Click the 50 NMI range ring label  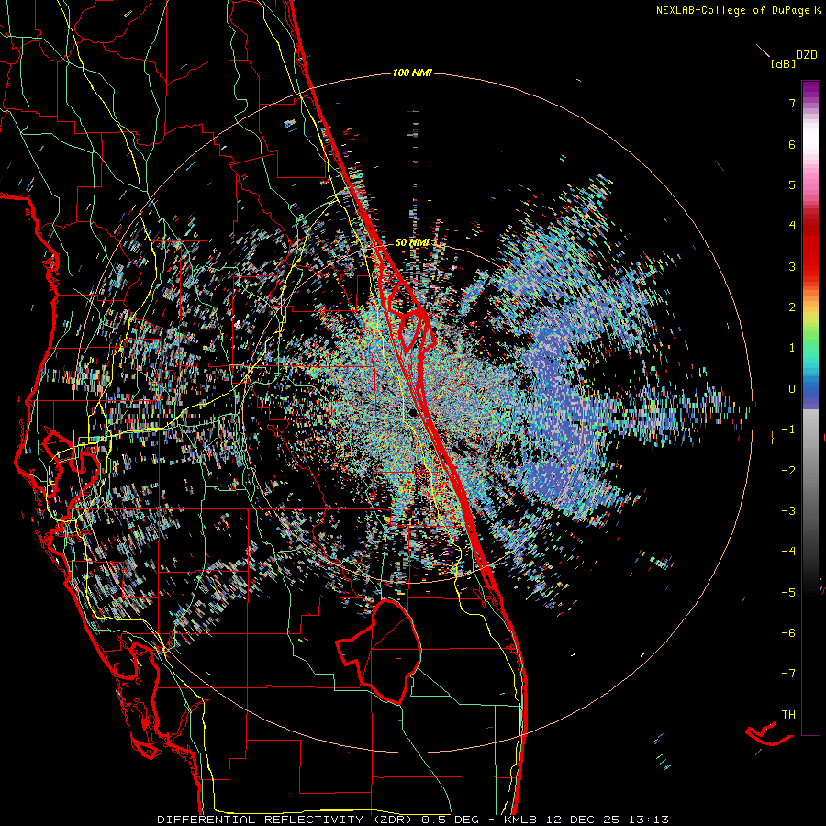tap(412, 242)
